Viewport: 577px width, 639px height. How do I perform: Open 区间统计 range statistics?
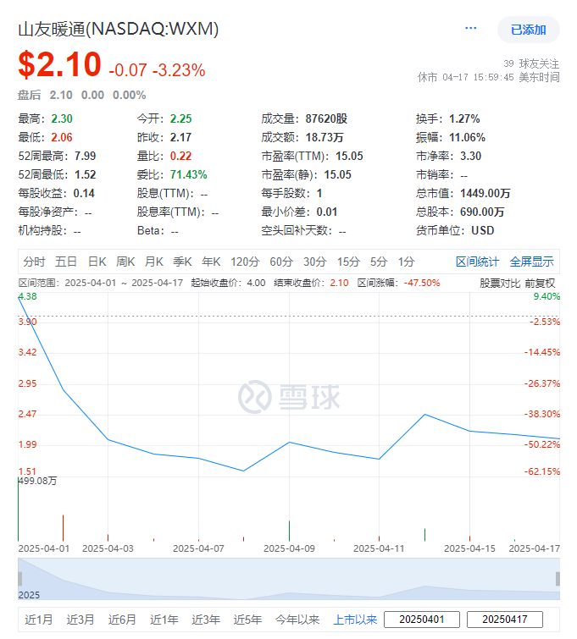[x=477, y=262]
